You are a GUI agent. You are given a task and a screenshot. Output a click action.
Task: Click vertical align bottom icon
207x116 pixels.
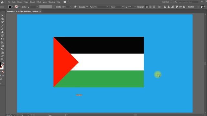[184, 7]
